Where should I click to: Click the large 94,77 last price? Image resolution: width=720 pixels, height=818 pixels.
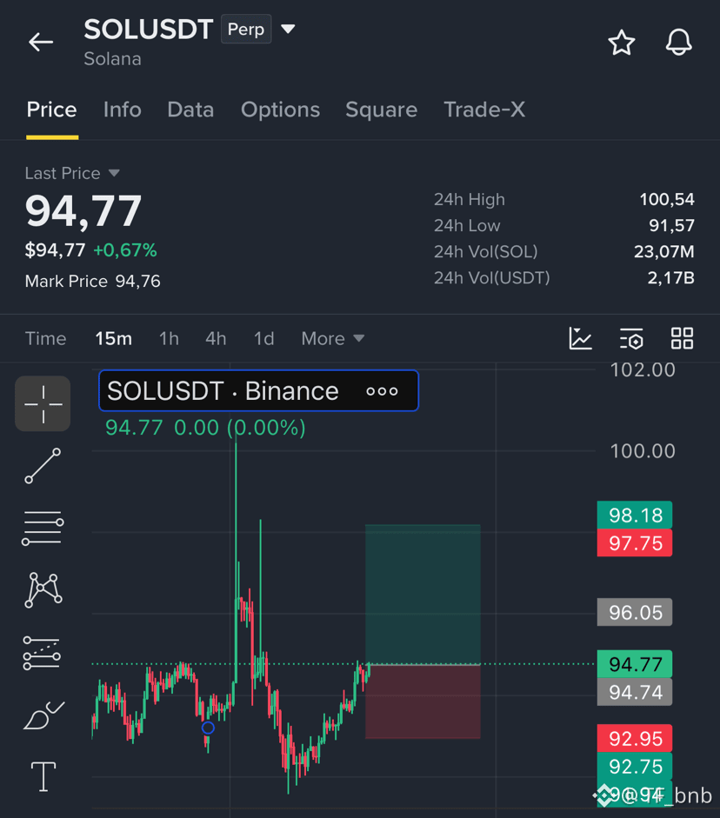coord(83,210)
